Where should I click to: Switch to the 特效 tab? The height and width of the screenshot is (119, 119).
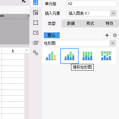point(110,23)
